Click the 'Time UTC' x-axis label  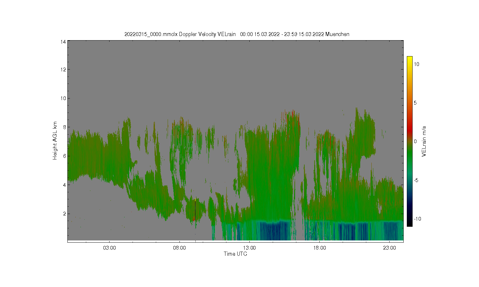pyautogui.click(x=235, y=254)
